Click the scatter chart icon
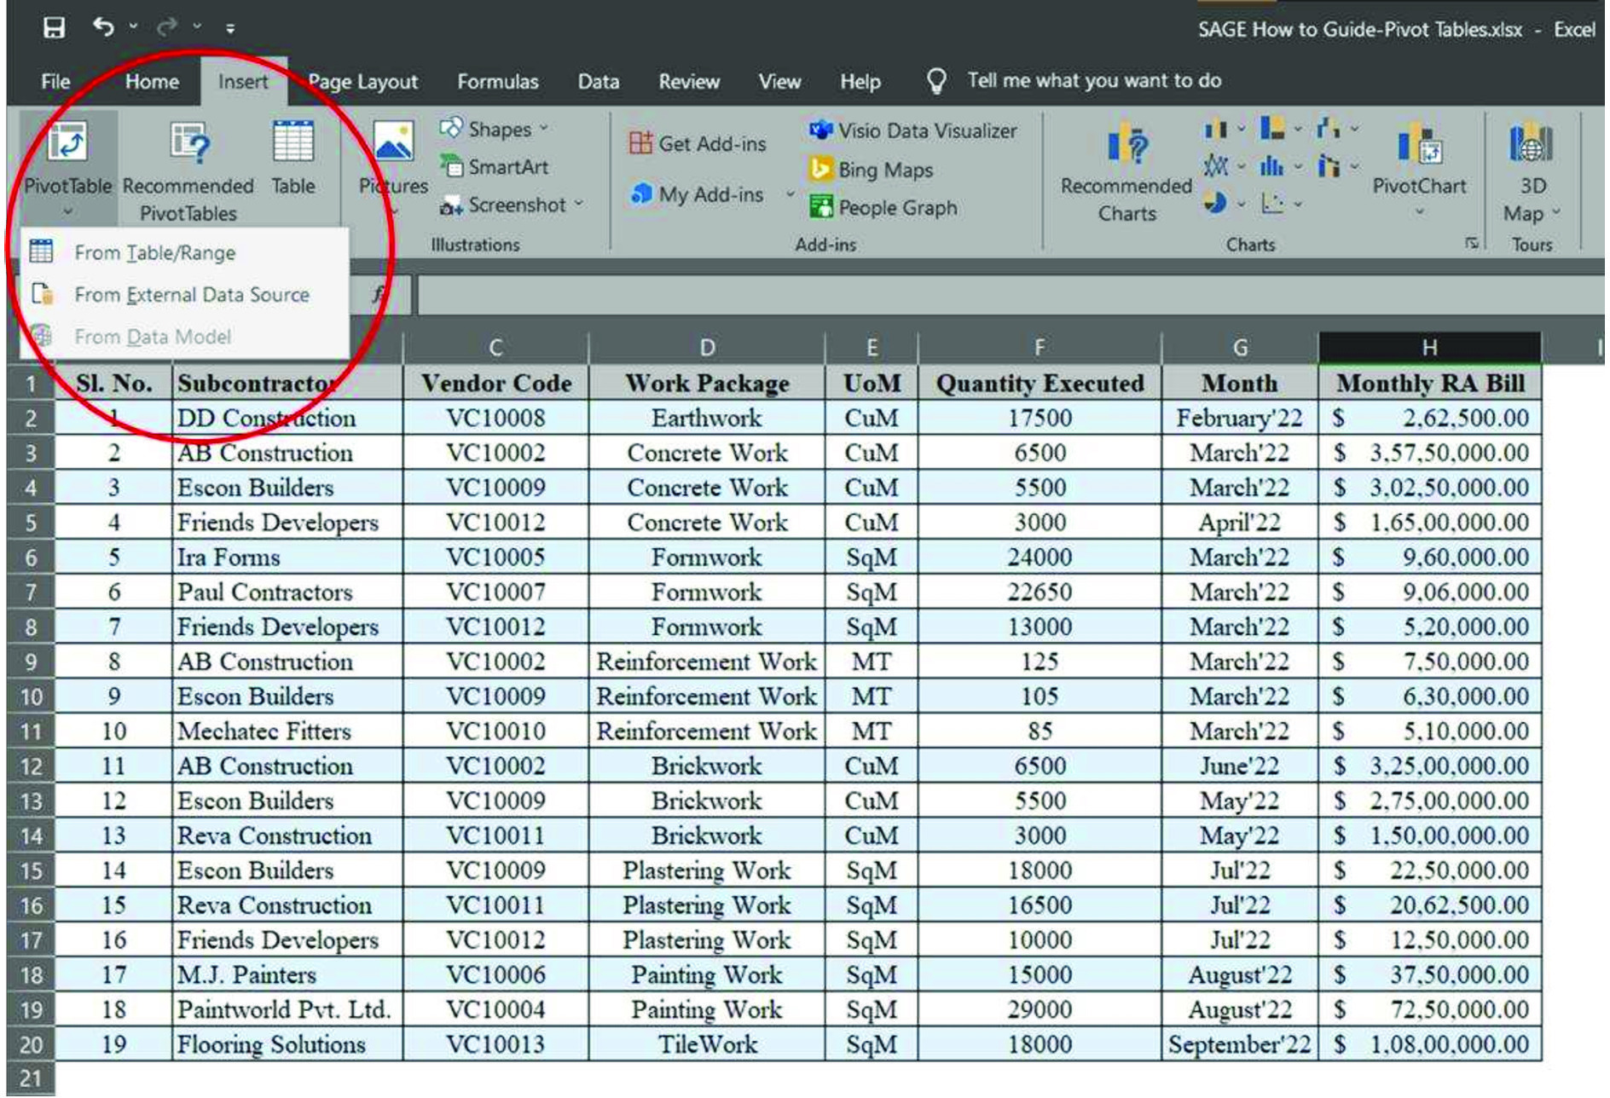 click(x=1271, y=203)
